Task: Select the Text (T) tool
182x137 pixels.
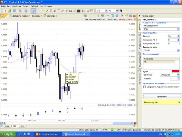Action: 51,11
